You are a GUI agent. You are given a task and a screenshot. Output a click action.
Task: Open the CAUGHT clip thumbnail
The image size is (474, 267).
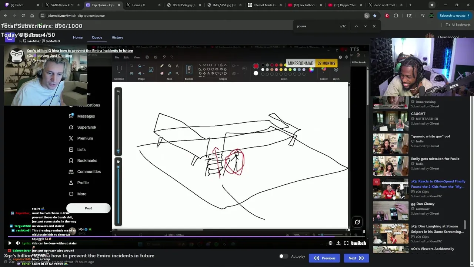coord(390,121)
